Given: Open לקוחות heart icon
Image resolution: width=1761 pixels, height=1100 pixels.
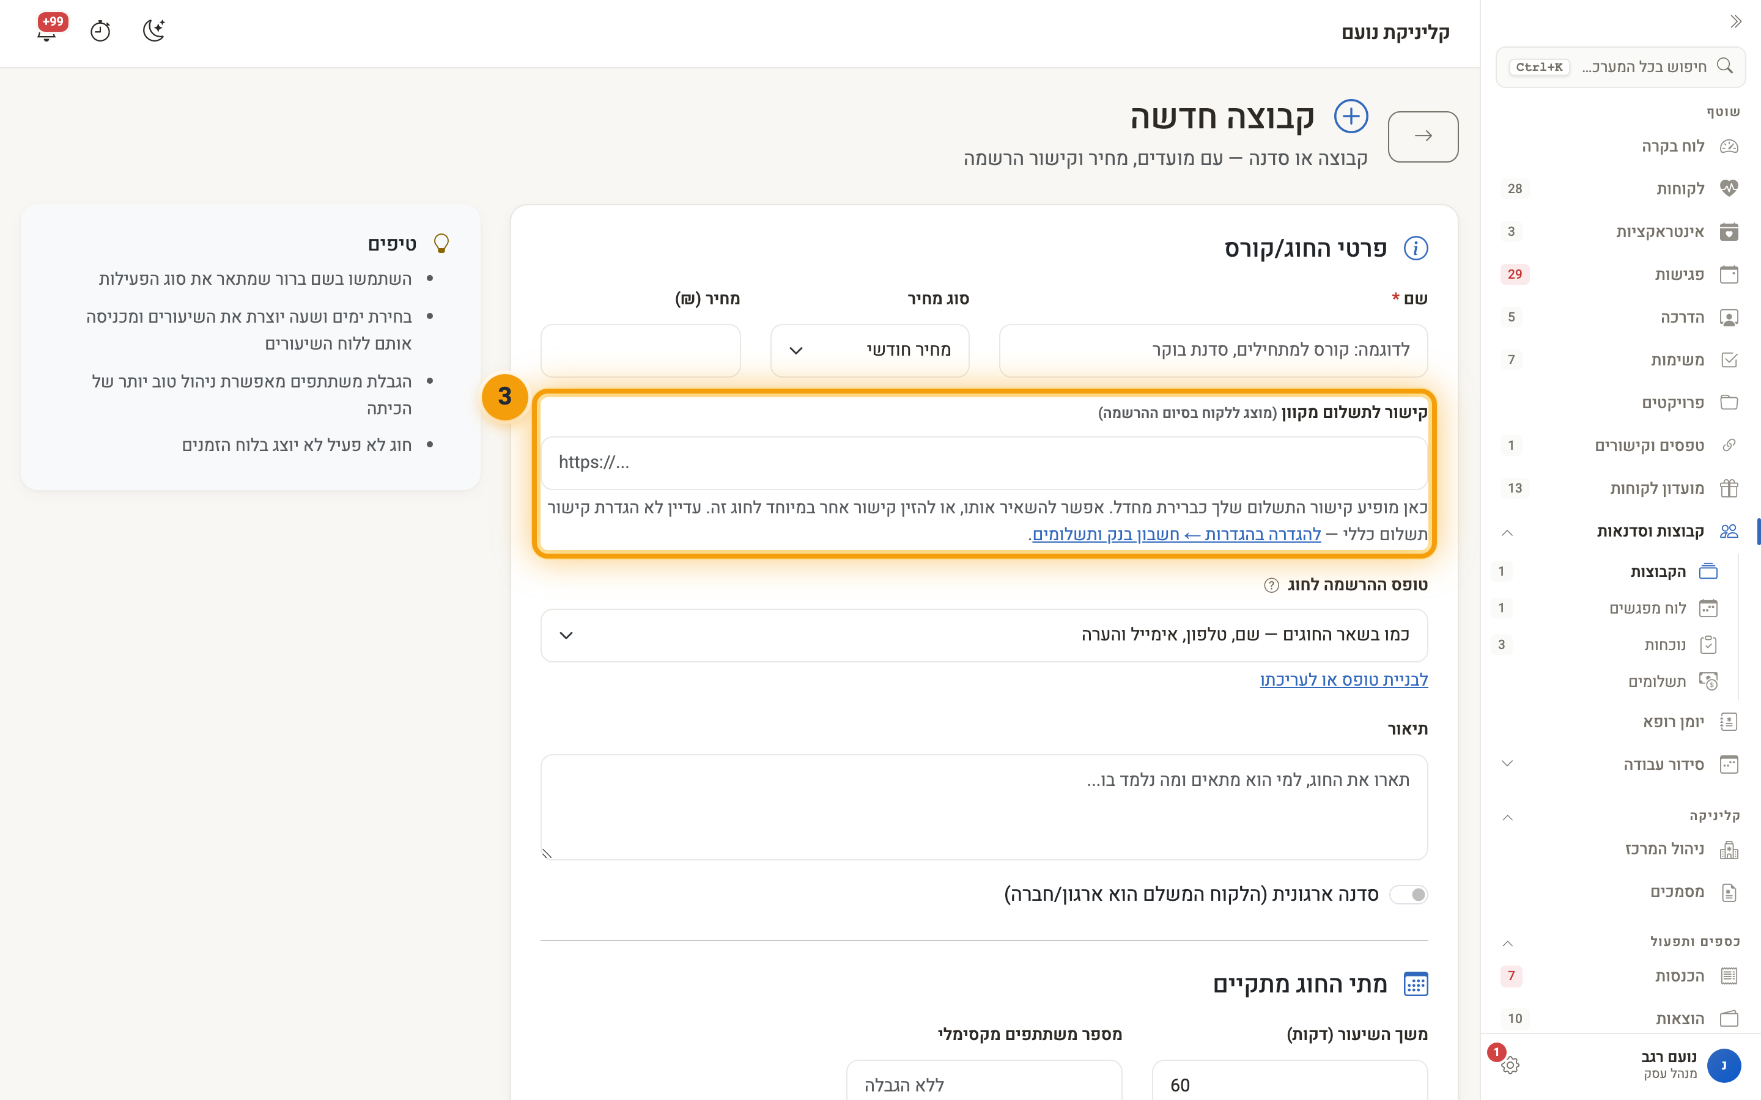Looking at the screenshot, I should pyautogui.click(x=1729, y=188).
